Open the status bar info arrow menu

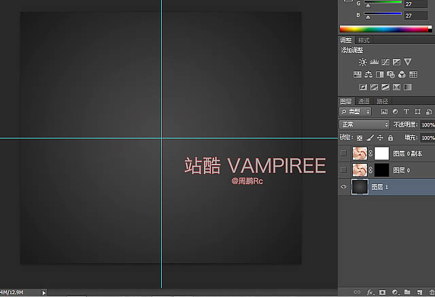tap(44, 292)
